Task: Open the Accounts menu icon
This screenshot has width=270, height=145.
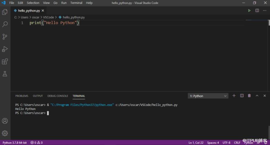Action: click(x=5, y=121)
